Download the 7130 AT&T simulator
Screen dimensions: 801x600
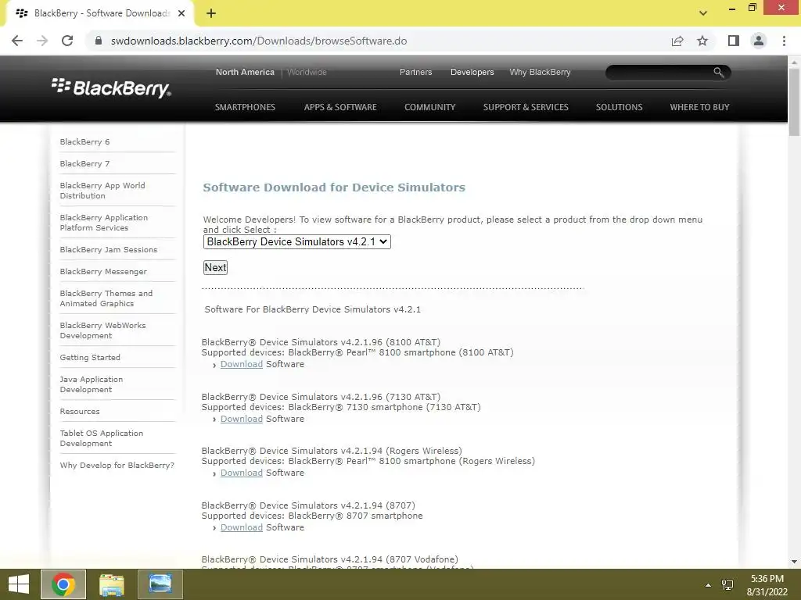(242, 419)
